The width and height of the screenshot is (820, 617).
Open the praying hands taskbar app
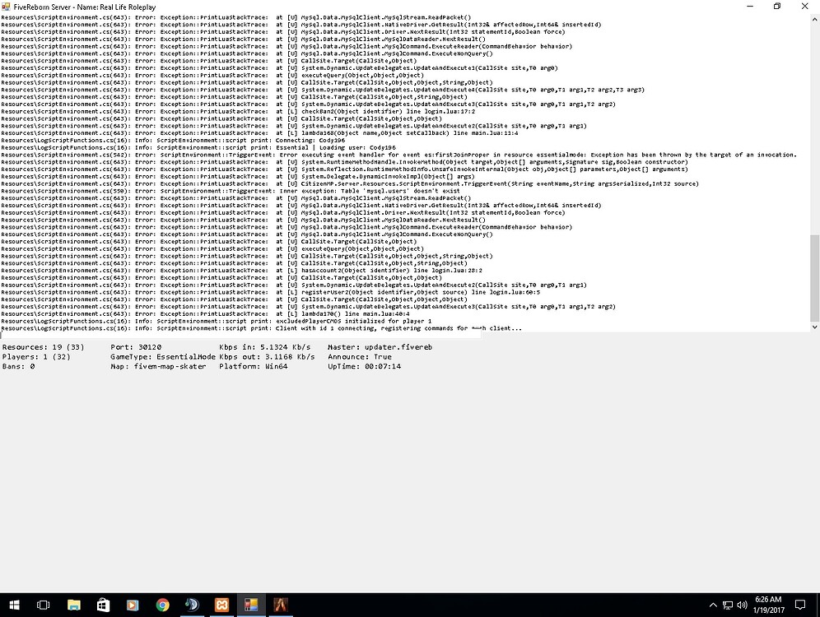coord(281,605)
